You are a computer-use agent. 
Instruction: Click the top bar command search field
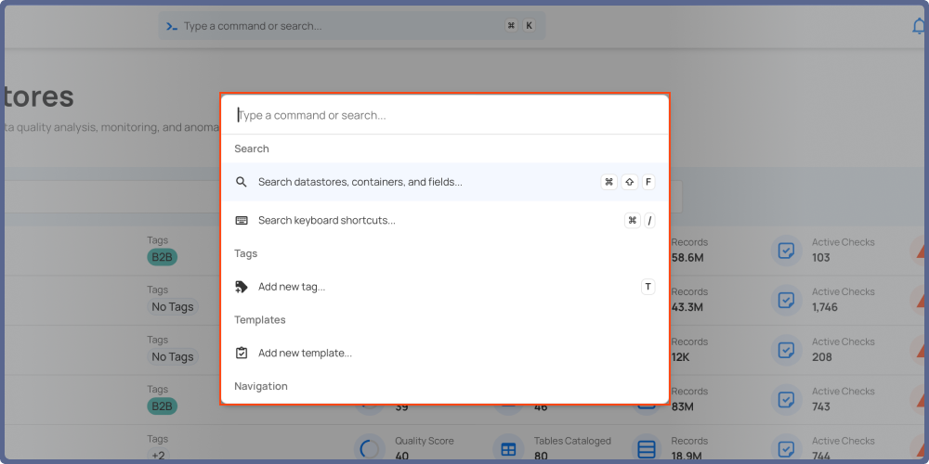pos(351,26)
